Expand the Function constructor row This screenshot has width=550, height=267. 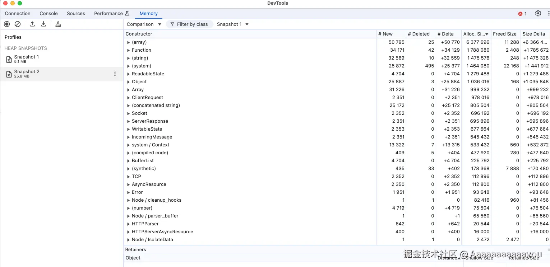click(x=129, y=50)
